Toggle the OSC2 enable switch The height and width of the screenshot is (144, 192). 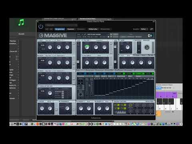(x=38, y=56)
